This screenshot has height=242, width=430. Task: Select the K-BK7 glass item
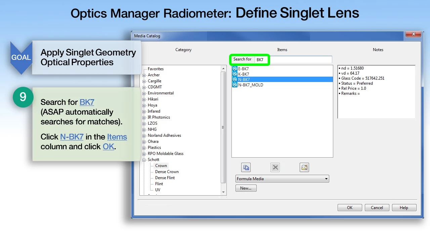coord(243,74)
